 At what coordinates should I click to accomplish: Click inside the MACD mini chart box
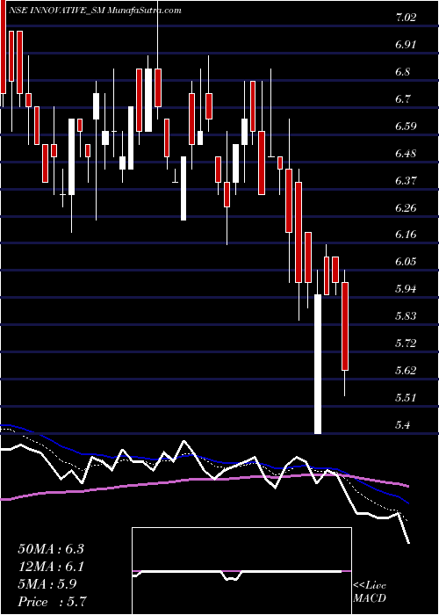(241, 571)
